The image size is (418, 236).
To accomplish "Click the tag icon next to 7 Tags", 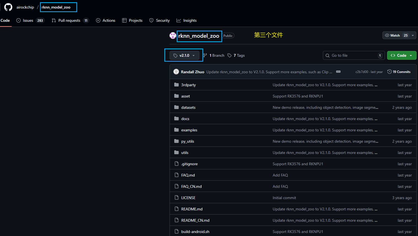I will 229,55.
